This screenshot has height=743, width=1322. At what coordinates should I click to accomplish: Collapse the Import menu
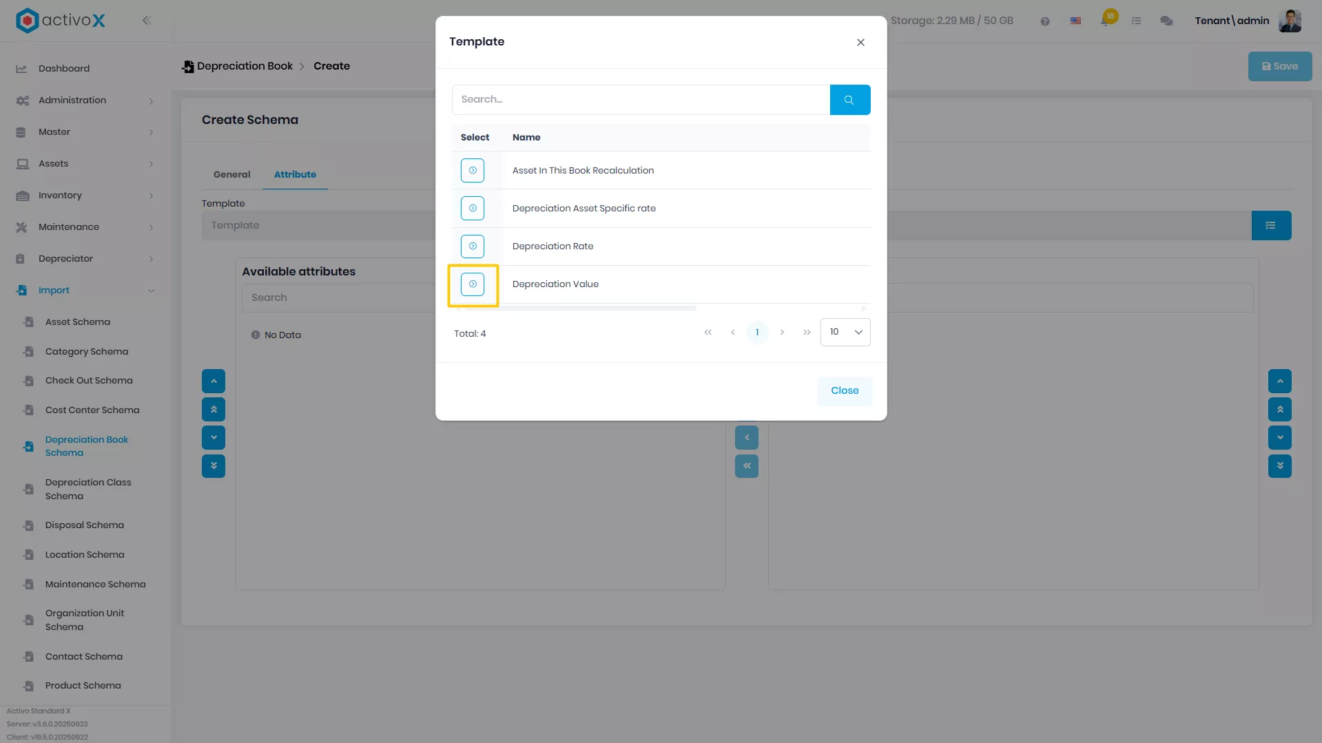[85, 291]
